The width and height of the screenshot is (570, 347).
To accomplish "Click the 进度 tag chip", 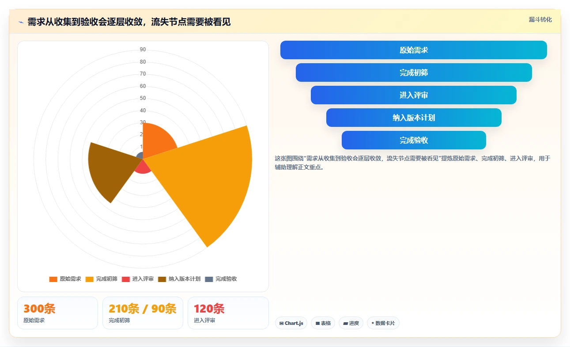I will tap(351, 323).
